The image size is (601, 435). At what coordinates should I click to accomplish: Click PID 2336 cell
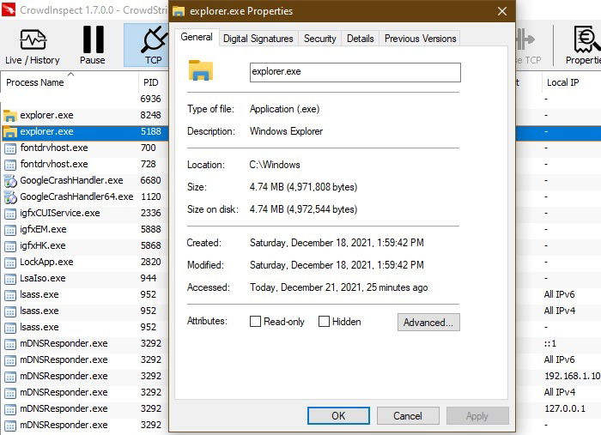pyautogui.click(x=150, y=213)
